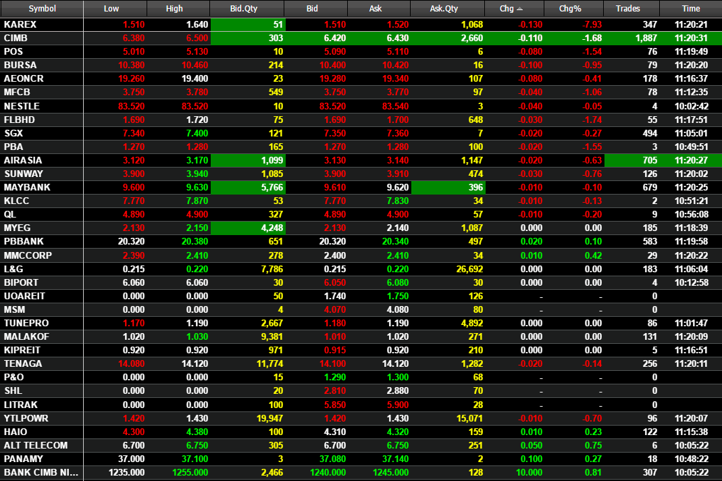The image size is (722, 481).
Task: Click YTLPOWR bid quantity 19,947
Action: (x=270, y=418)
